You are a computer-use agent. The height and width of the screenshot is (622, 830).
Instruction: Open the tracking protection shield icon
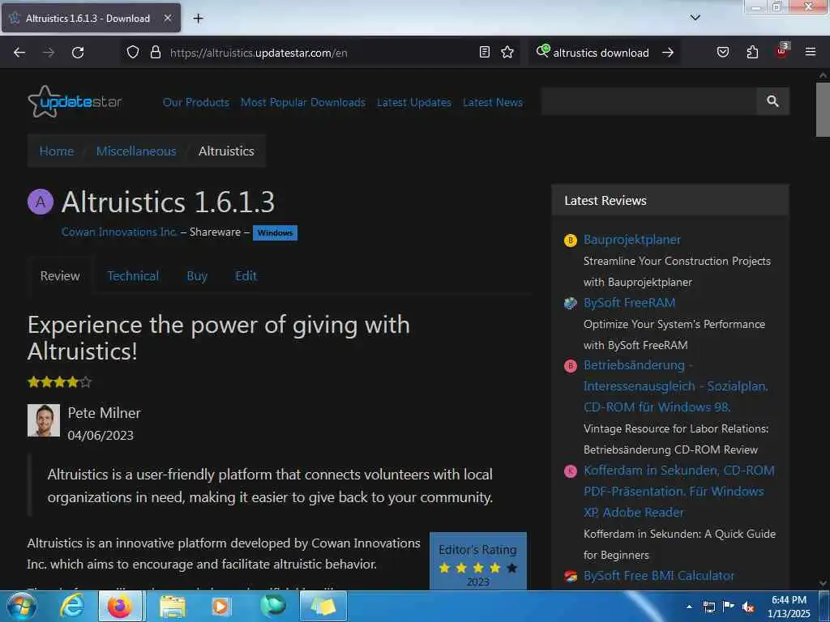133,52
